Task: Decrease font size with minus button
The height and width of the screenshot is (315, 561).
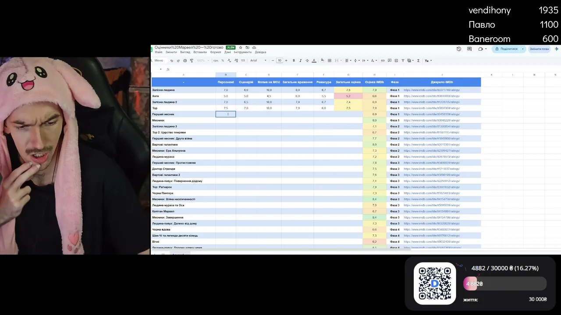Action: (x=273, y=60)
